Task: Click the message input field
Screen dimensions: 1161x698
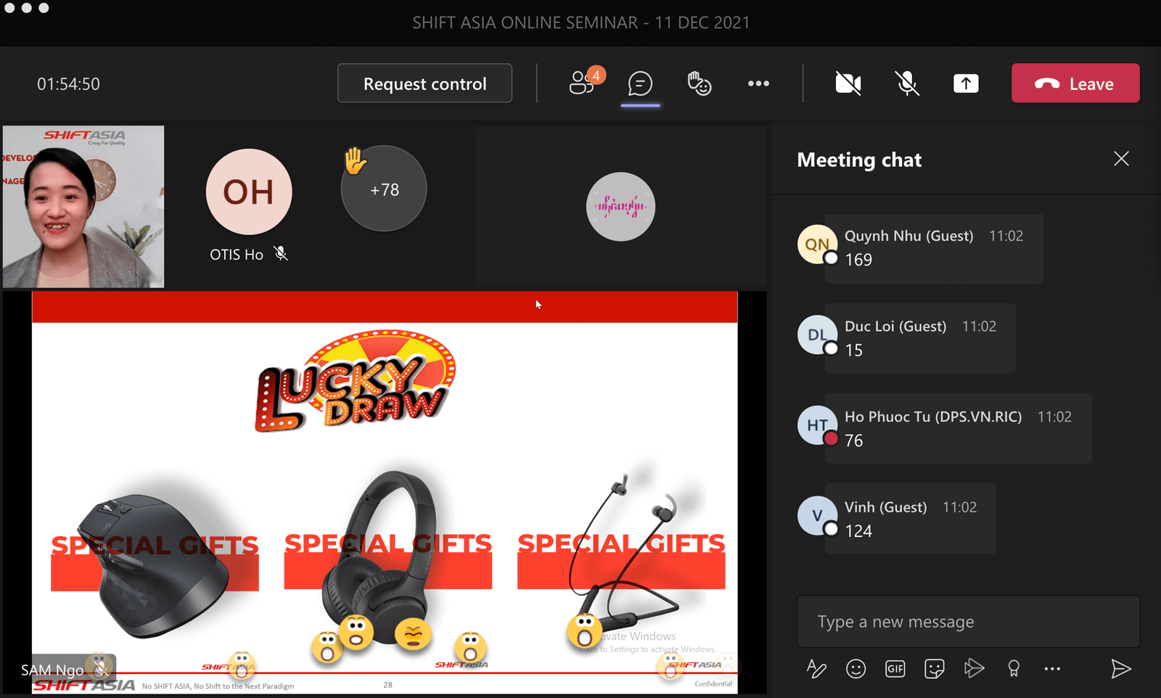Action: pyautogui.click(x=968, y=622)
